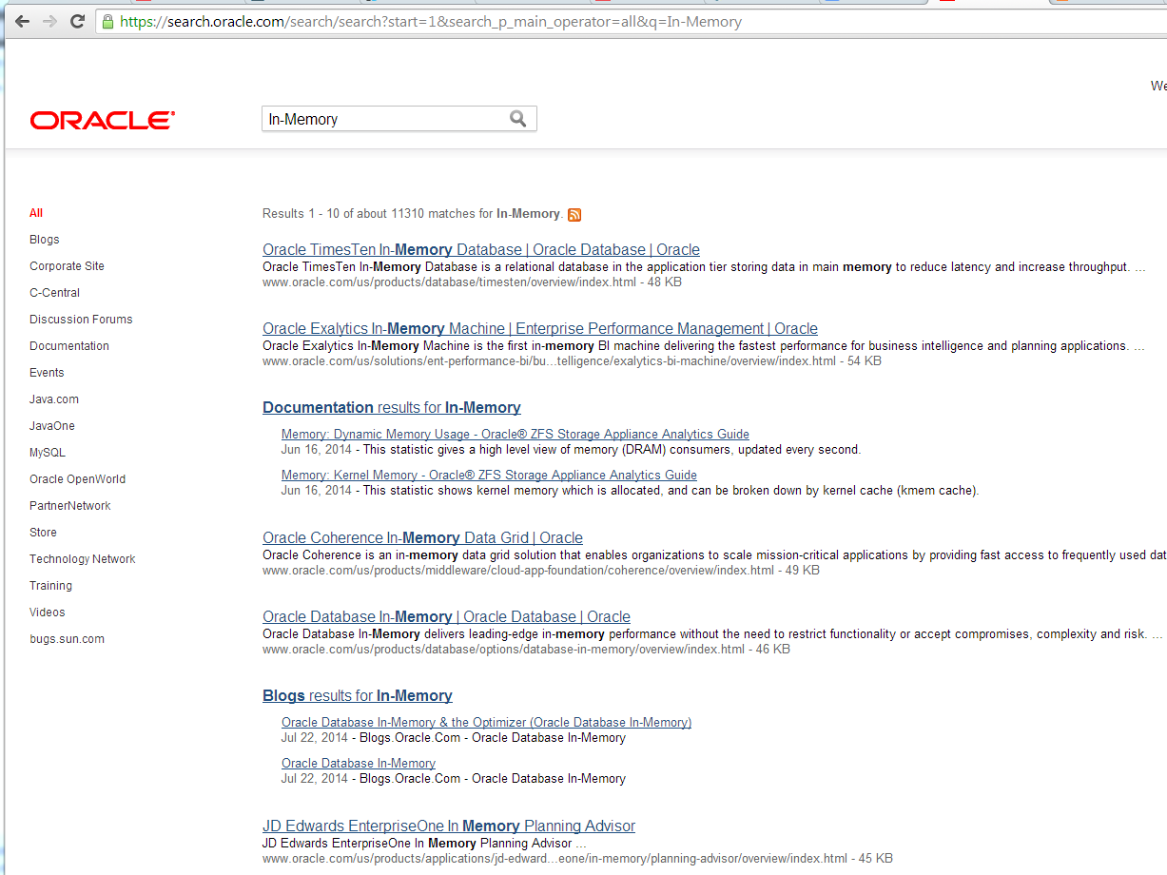
Task: Open Memory: Kernel Memory documentation link
Action: [x=489, y=476]
